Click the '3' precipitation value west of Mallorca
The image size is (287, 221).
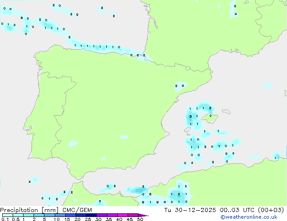point(191,116)
